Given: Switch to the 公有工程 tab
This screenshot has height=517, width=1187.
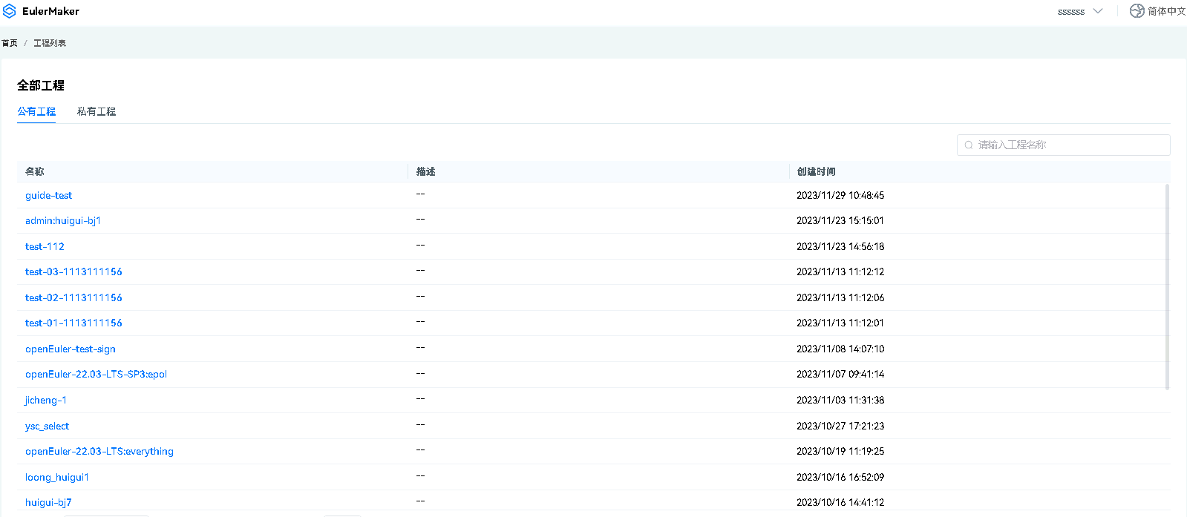Looking at the screenshot, I should (36, 111).
